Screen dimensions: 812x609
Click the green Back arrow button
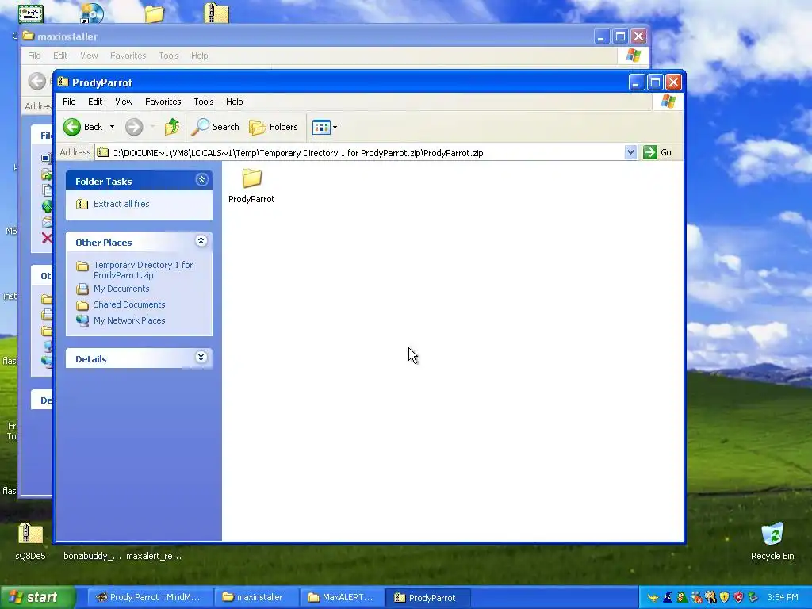(72, 127)
